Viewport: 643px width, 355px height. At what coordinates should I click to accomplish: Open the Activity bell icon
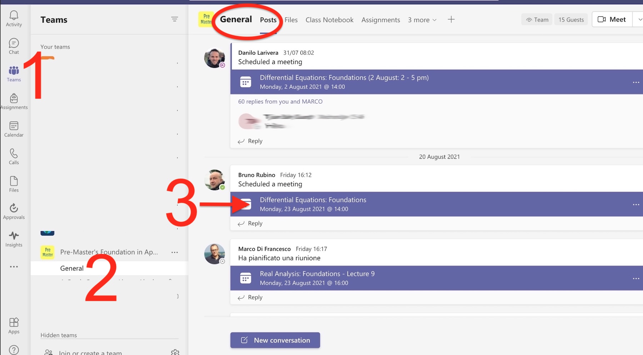pos(14,19)
